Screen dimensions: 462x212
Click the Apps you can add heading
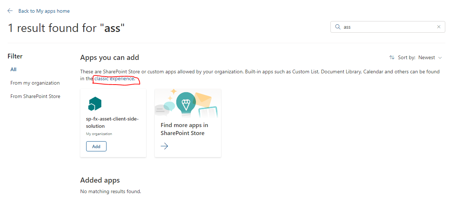110,57
